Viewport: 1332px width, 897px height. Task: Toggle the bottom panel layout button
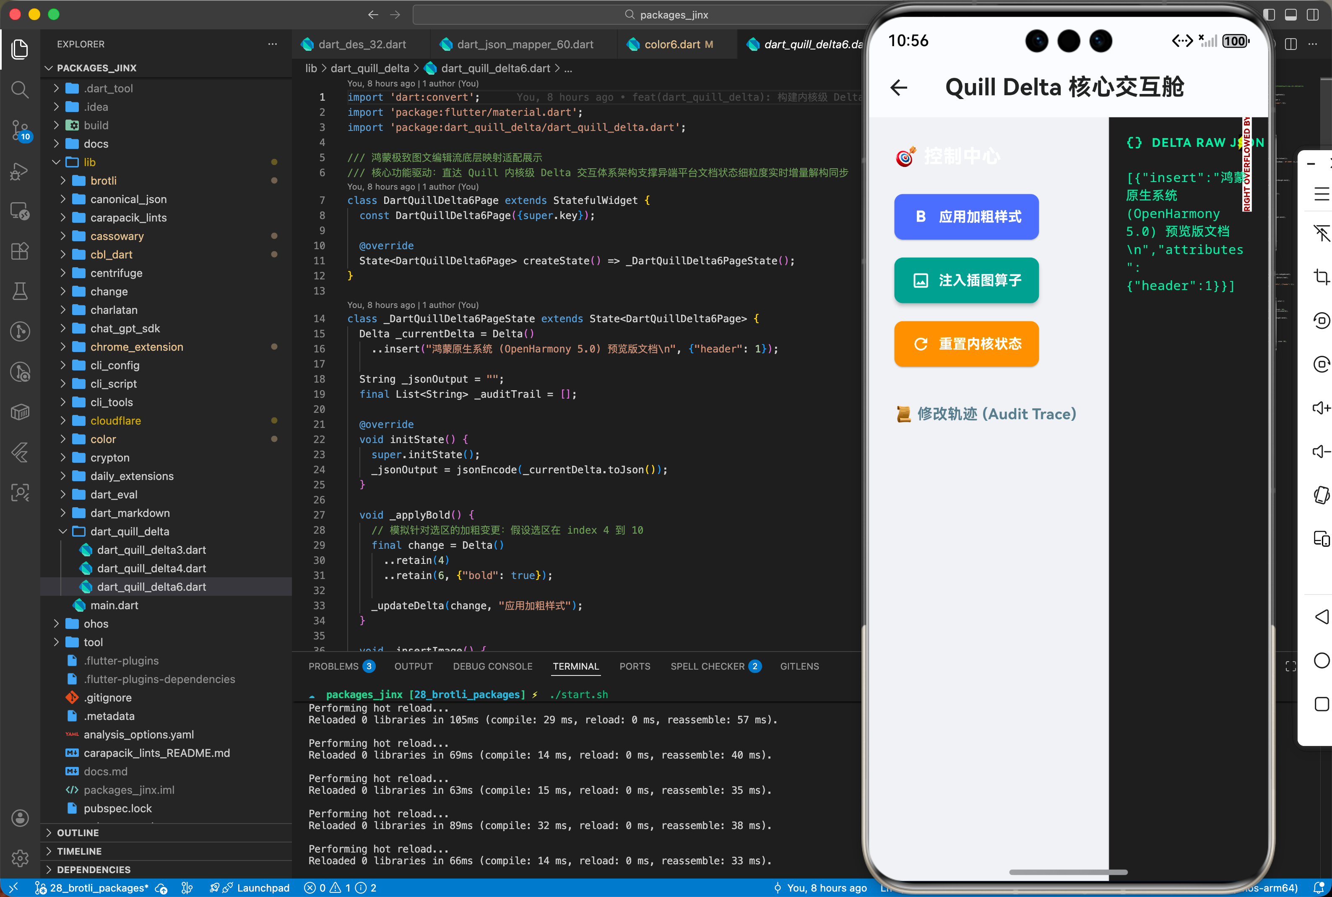(1290, 15)
